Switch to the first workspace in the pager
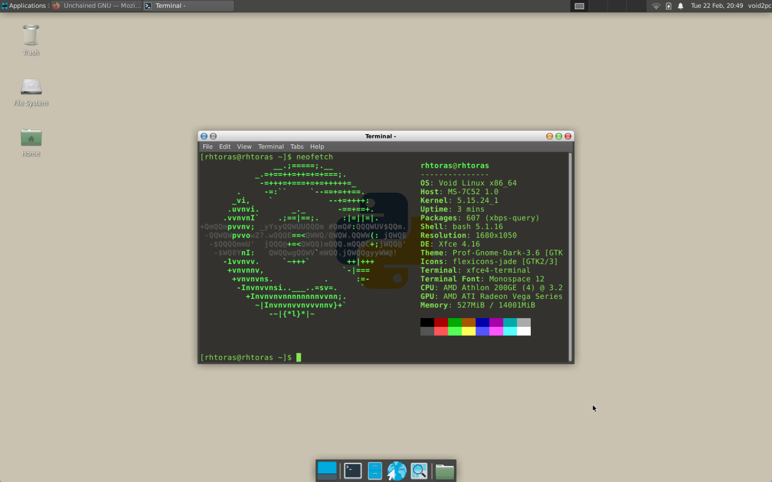 click(x=579, y=6)
